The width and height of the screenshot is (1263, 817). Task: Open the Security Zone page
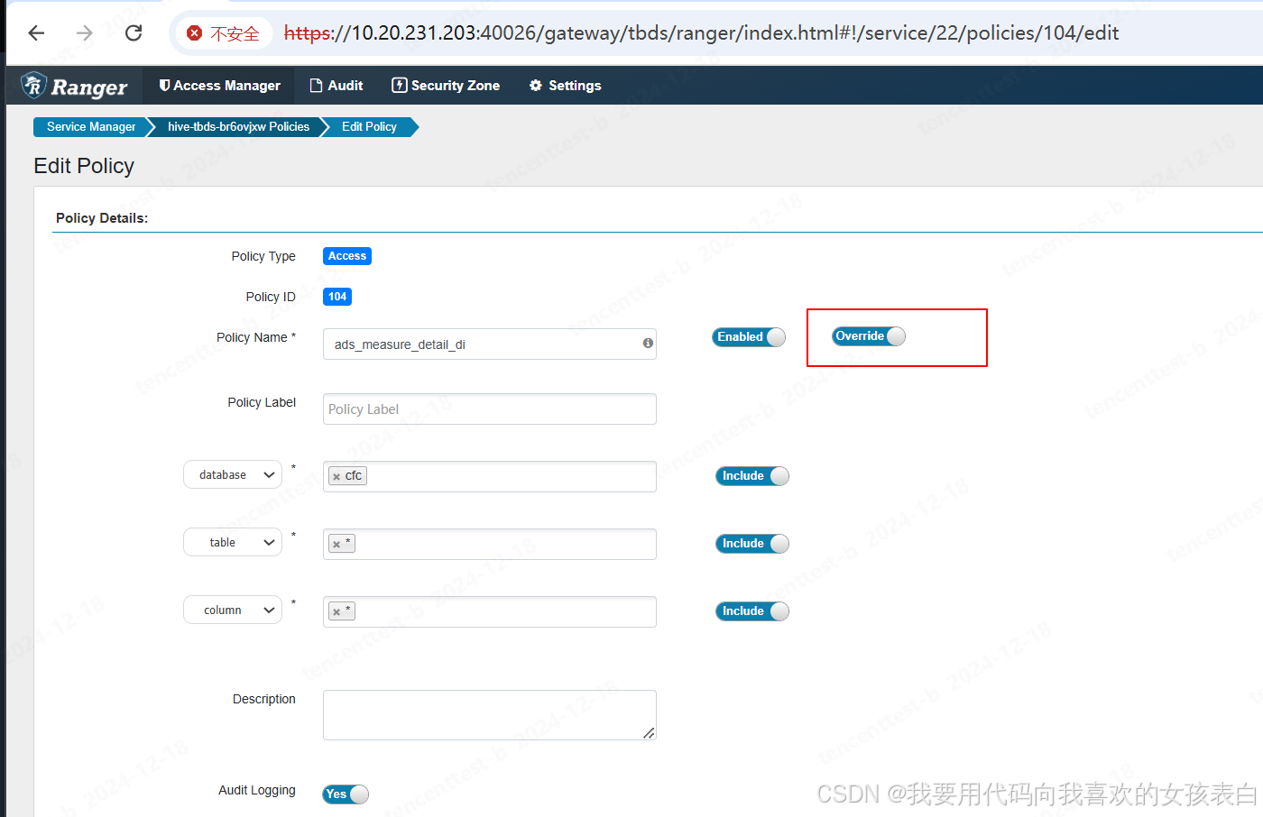[445, 85]
